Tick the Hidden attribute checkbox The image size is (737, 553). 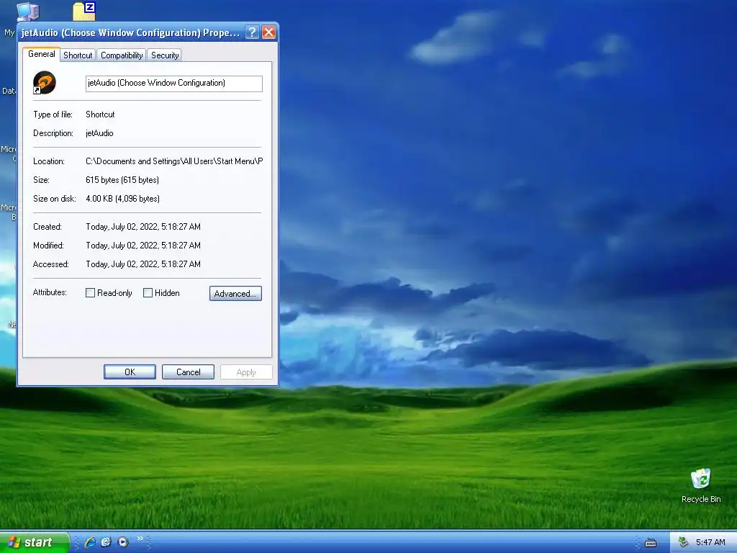[x=148, y=293]
